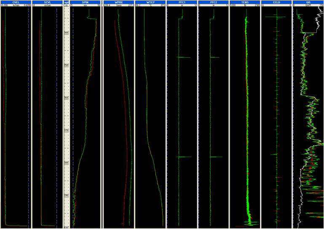Click the GR gamma ray track header
Viewport: 324px width, 229px height.
click(x=308, y=2)
